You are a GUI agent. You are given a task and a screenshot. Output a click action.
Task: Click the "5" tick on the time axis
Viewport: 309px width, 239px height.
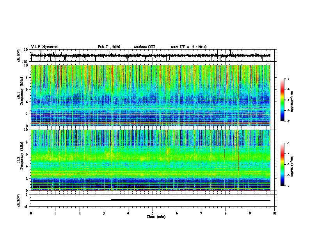point(153,213)
